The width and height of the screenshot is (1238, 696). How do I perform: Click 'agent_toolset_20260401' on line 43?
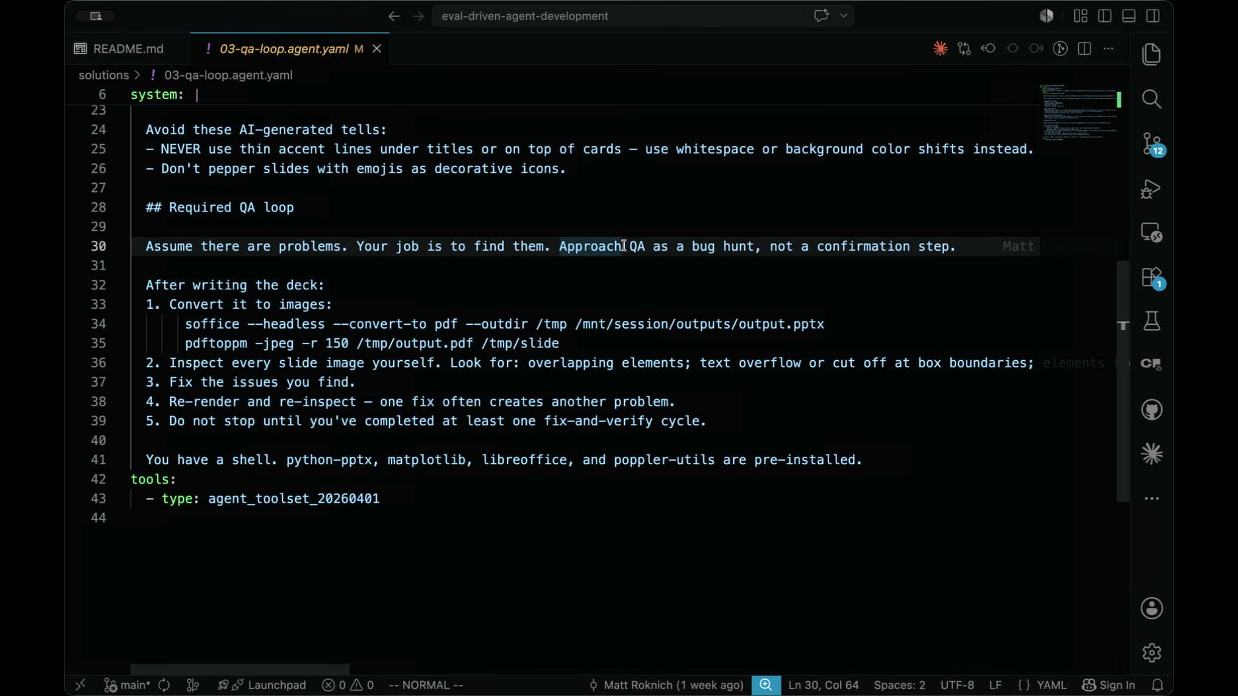[x=293, y=498]
